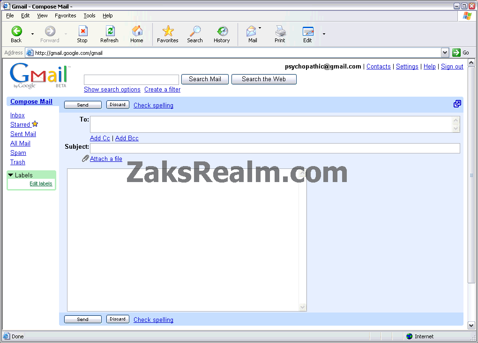Click the Search the Web button
Screen dimensions: 478x343
pos(264,79)
